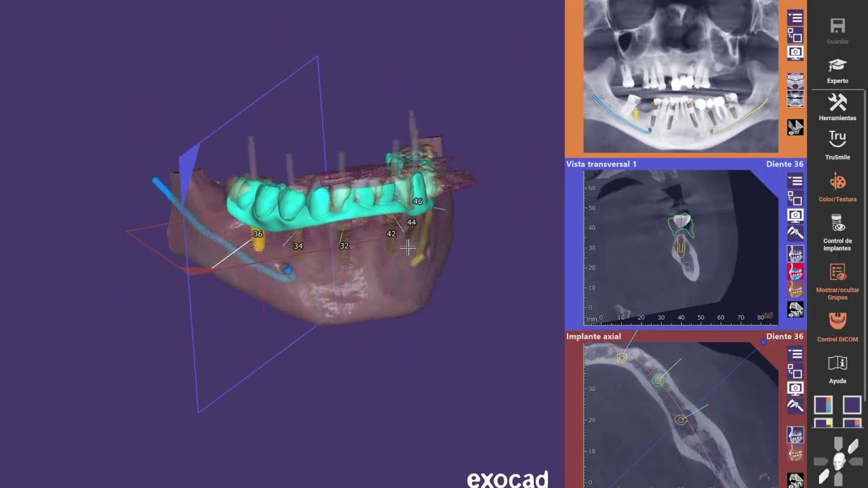Click the blue nerve canal control point

[288, 270]
